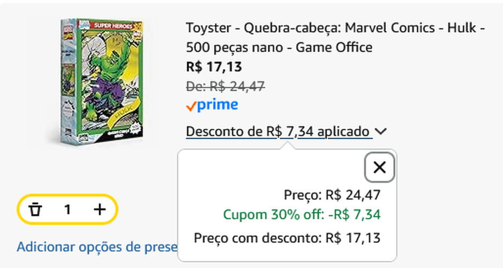Increase quantity with the plus icon
This screenshot has width=503, height=268.
100,209
